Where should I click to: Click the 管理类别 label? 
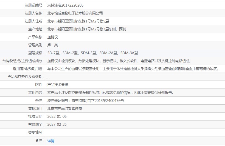coord(35,45)
